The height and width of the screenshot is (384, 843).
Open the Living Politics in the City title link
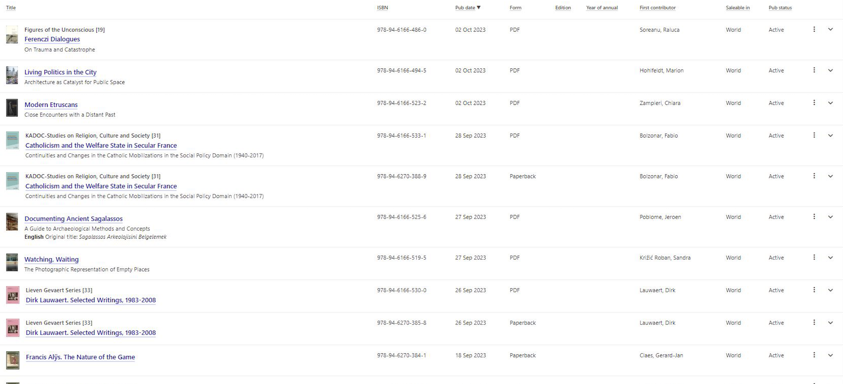coord(60,72)
